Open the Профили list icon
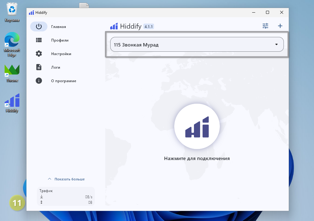Screen dimensions: 314x221 39,40
